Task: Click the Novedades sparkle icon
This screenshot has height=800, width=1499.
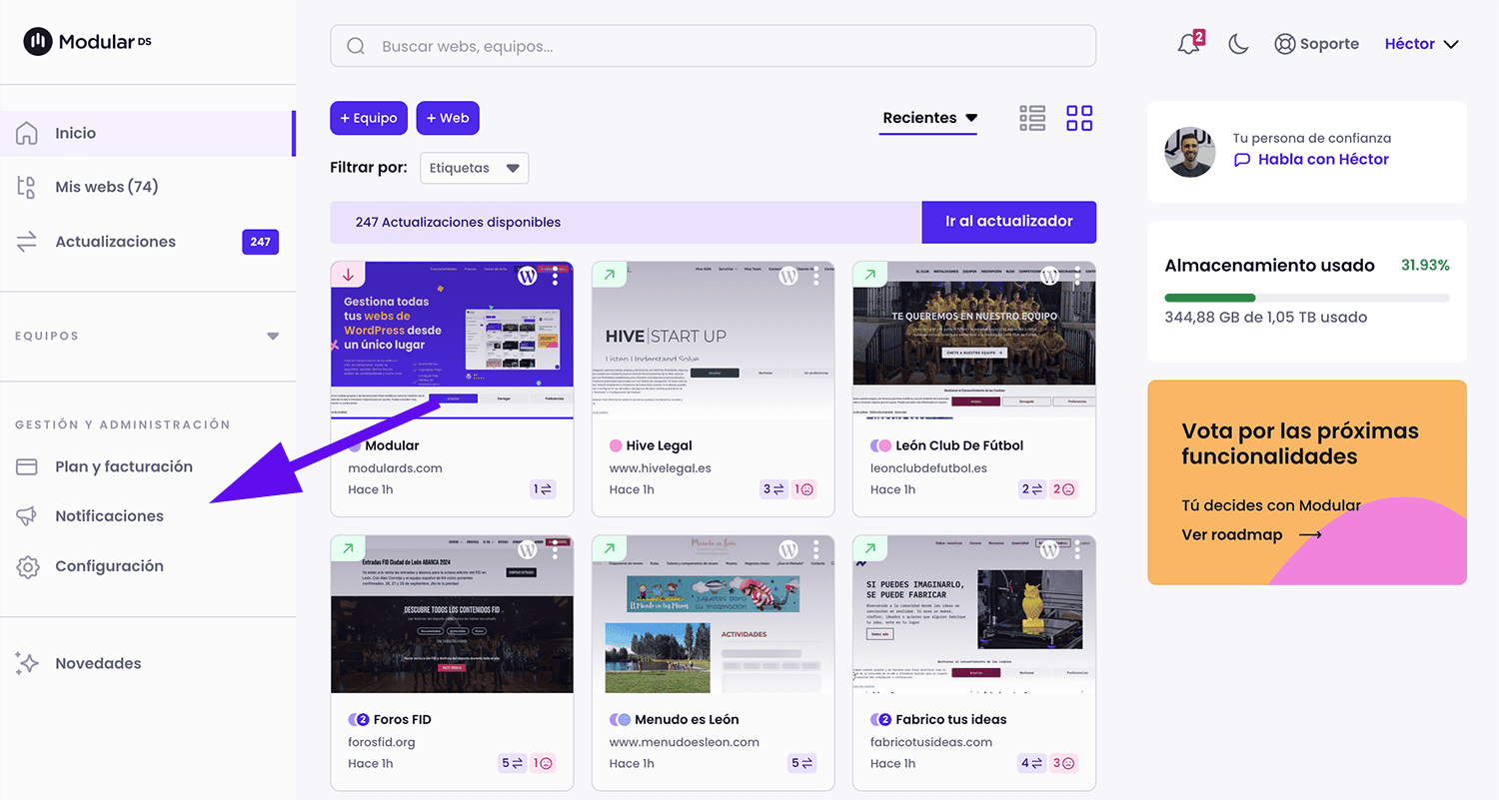Action: click(x=27, y=663)
